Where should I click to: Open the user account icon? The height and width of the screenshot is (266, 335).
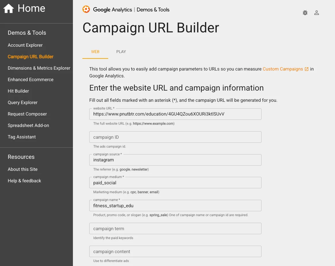click(x=317, y=13)
